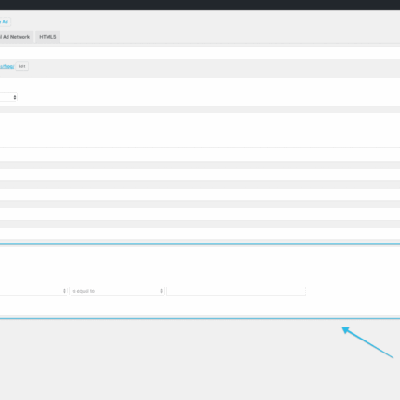The width and height of the screenshot is (400, 400).
Task: Open the small select box below the Edit row
Action: tap(8, 98)
